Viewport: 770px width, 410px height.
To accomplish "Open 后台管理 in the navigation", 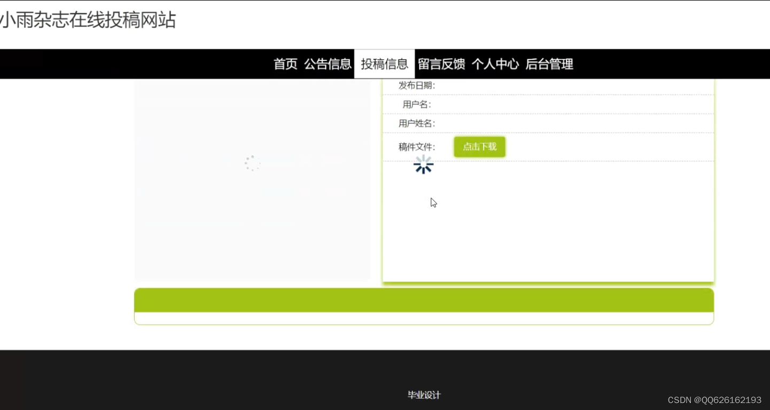I will (x=549, y=64).
